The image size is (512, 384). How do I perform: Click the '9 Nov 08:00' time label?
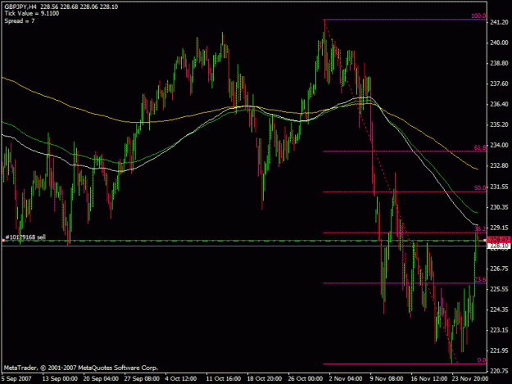point(387,379)
